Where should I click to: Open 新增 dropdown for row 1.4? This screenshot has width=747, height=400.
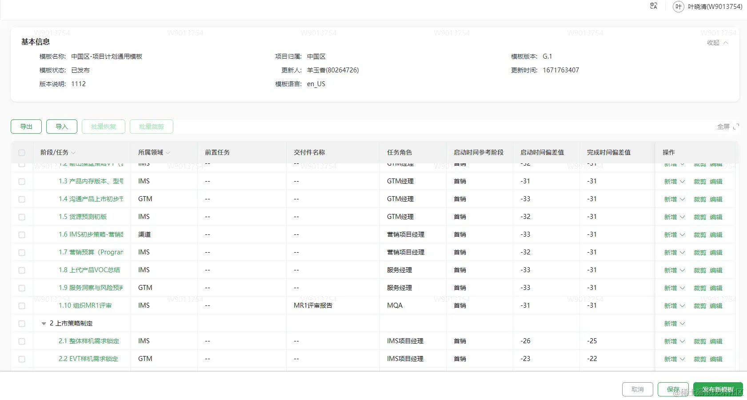(674, 199)
